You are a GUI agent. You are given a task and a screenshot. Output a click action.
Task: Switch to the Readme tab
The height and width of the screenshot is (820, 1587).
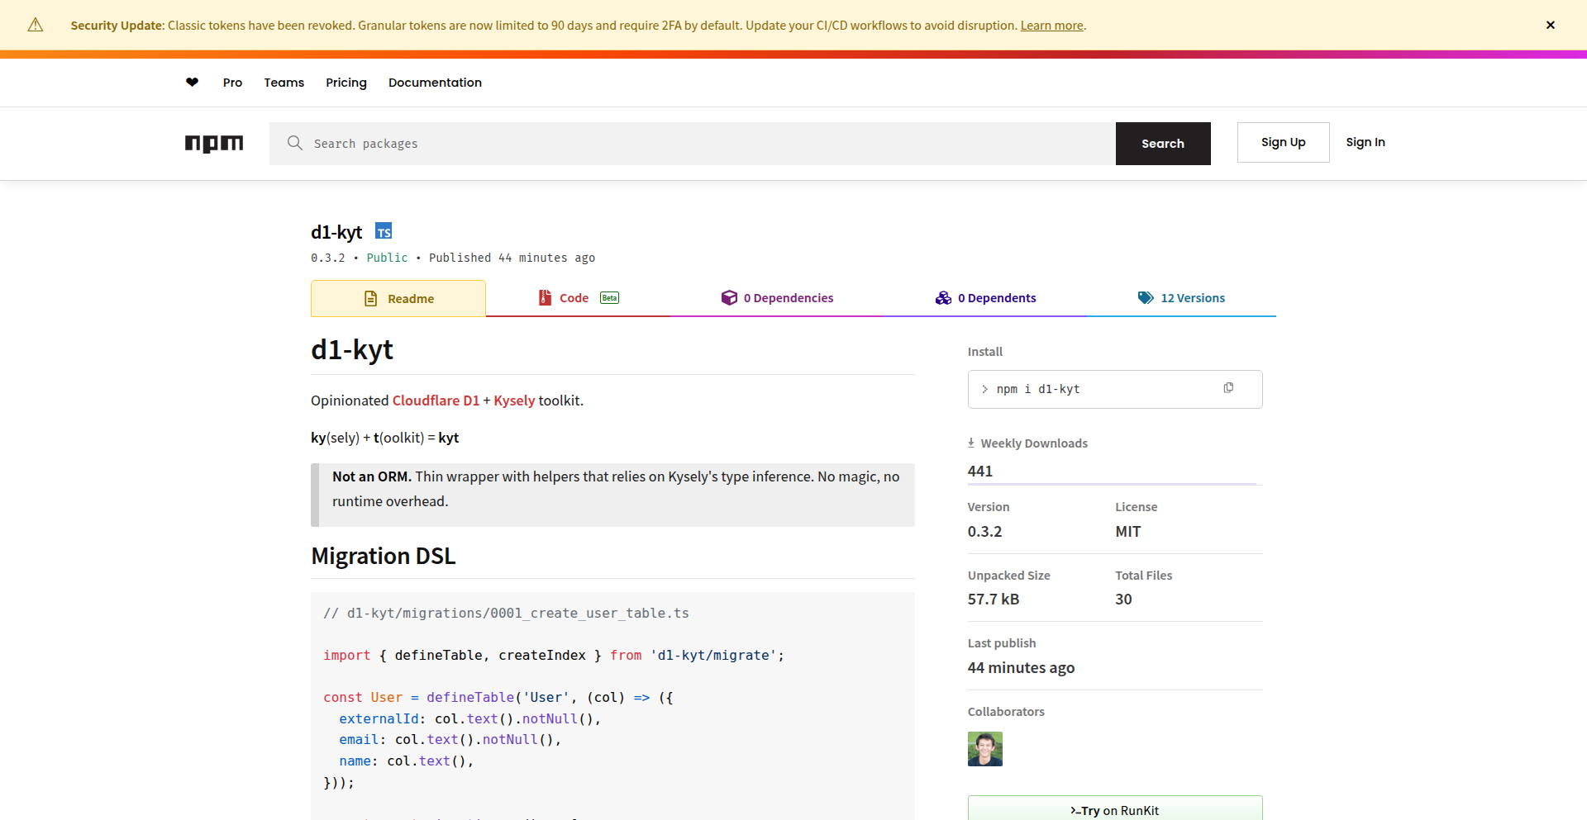[x=398, y=299]
